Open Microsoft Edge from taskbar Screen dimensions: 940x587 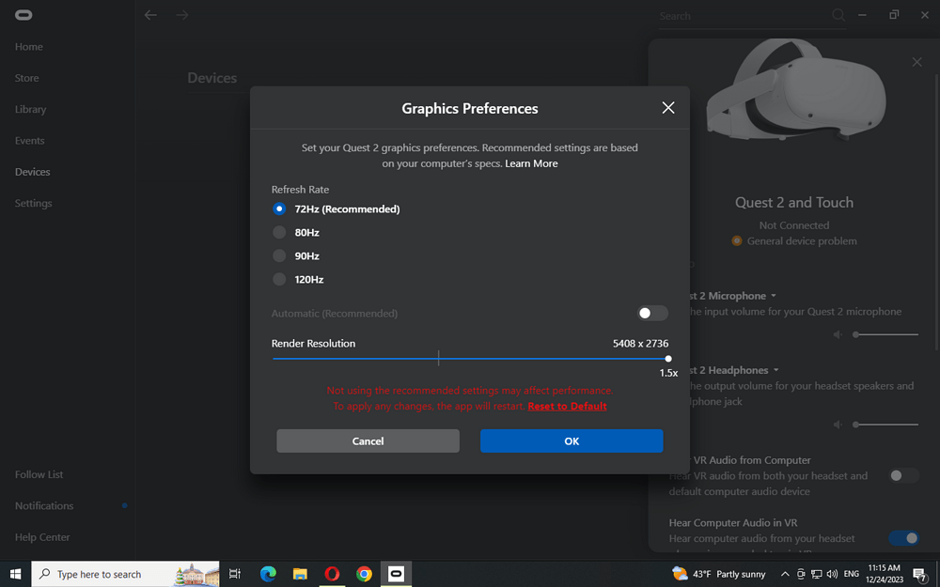(x=268, y=574)
